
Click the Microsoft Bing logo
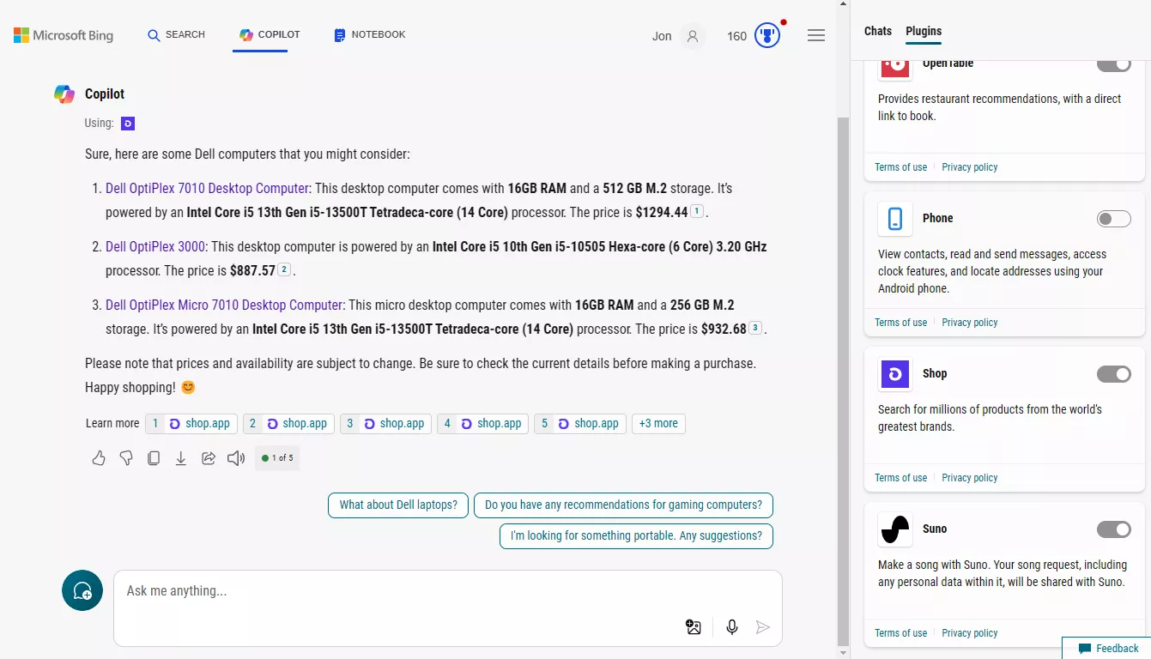pos(64,35)
